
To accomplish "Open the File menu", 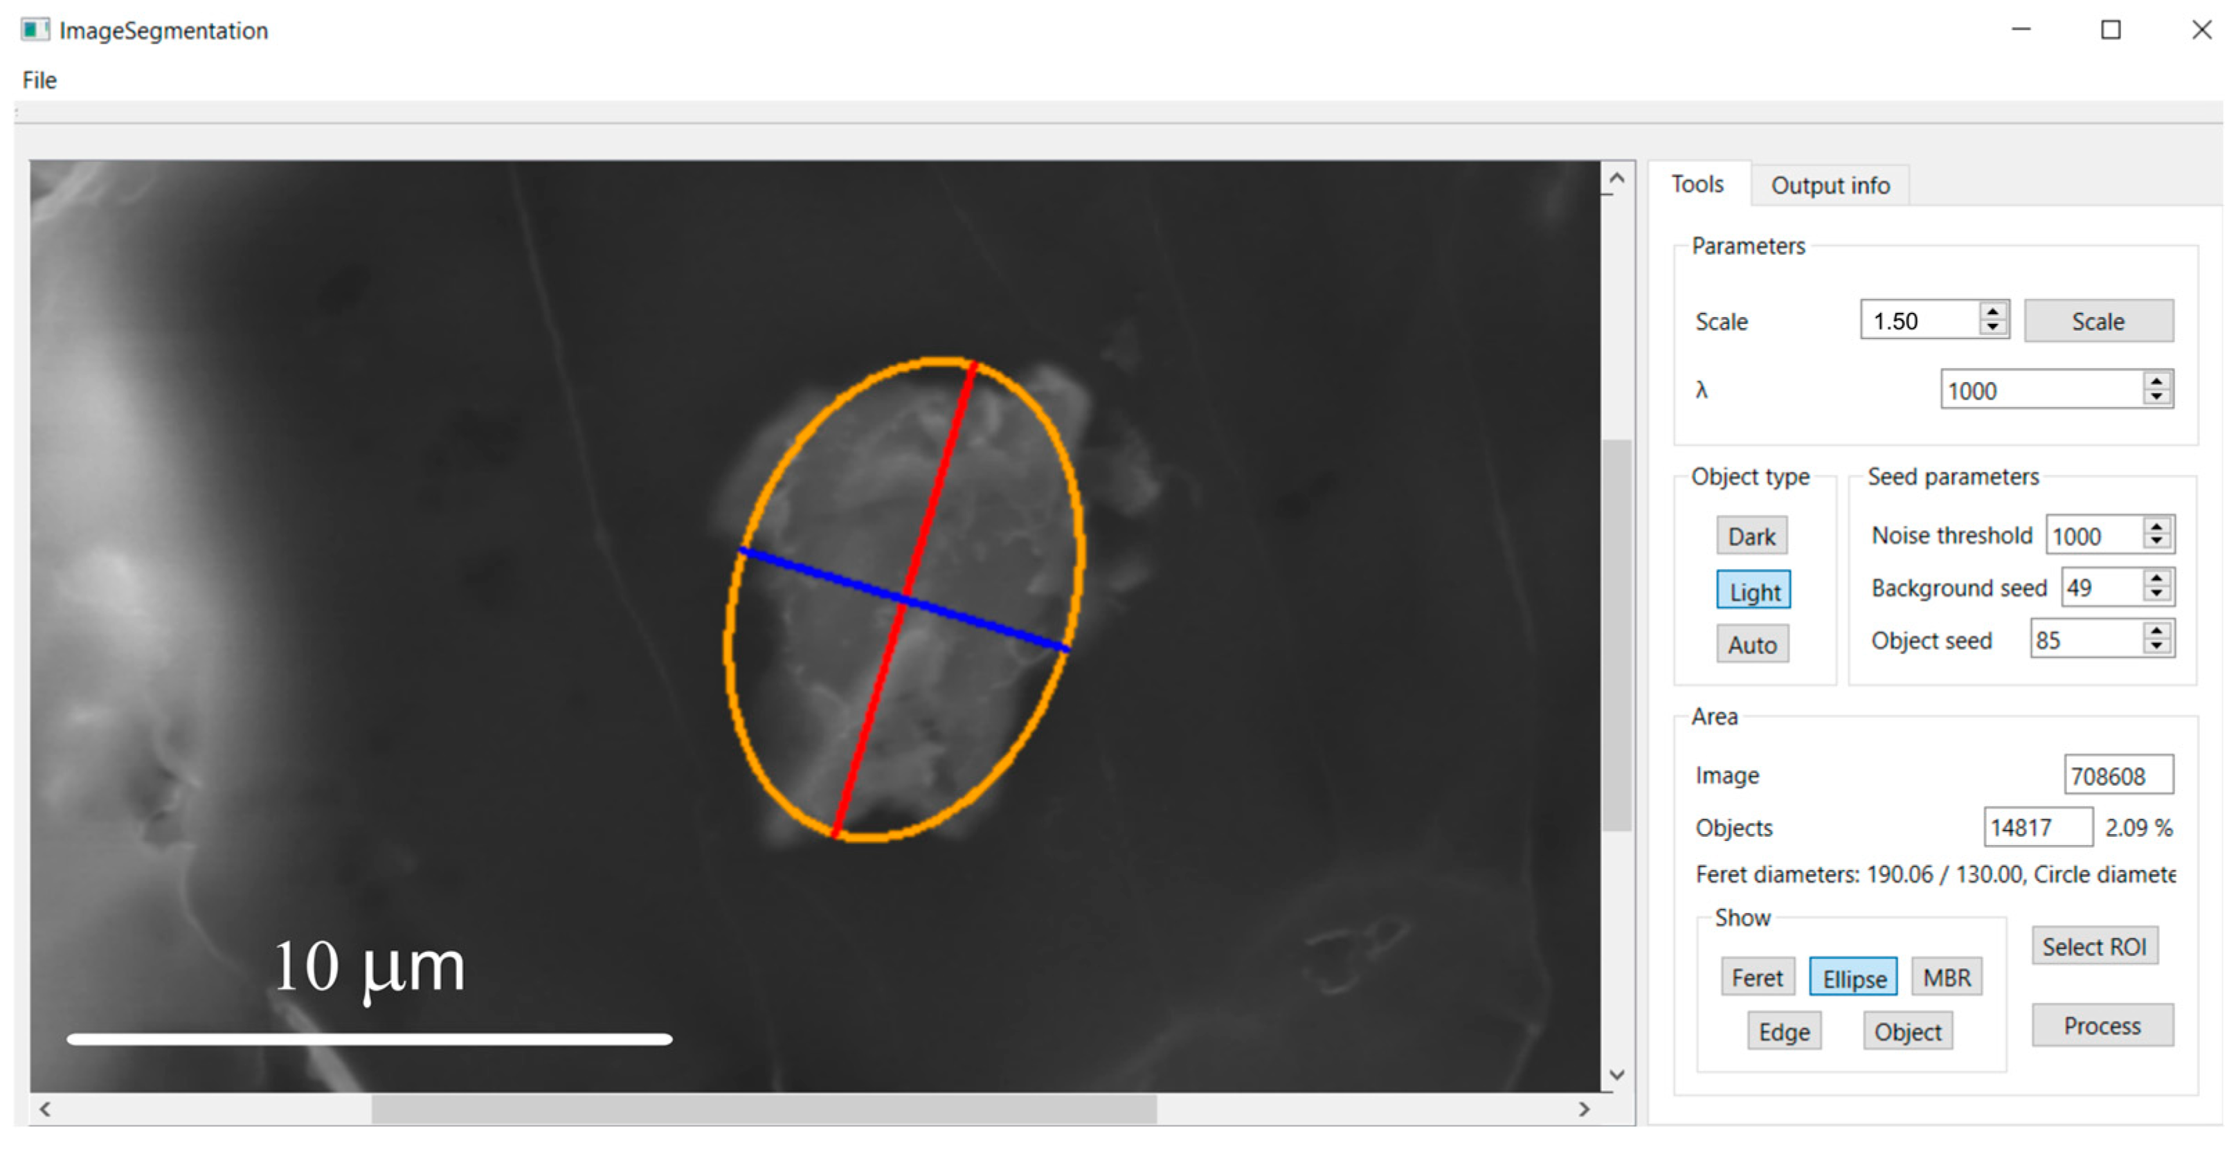I will tap(40, 81).
